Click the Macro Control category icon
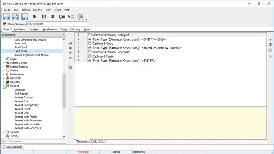Viewport: 274px width, 154px height. 8,63
